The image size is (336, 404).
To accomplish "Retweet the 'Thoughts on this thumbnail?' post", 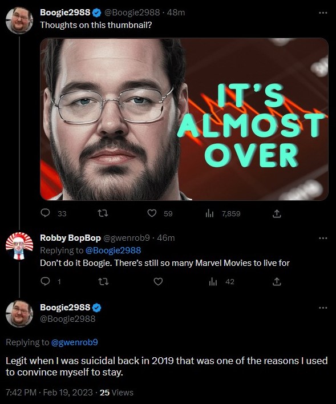I will [103, 213].
